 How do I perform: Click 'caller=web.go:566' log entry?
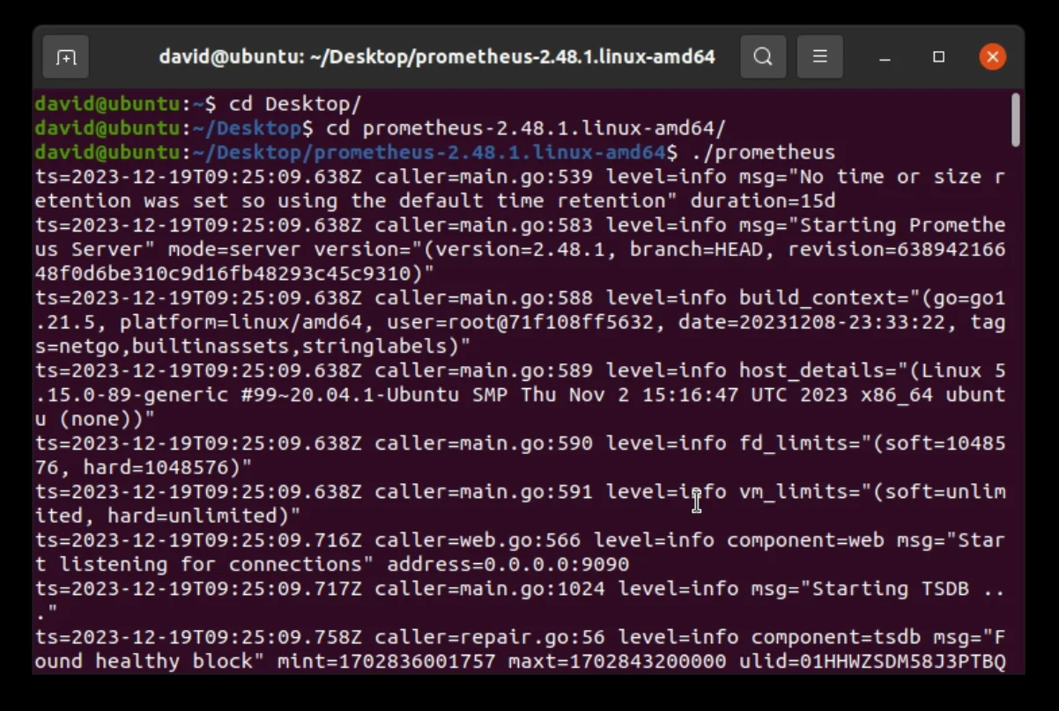coord(478,539)
